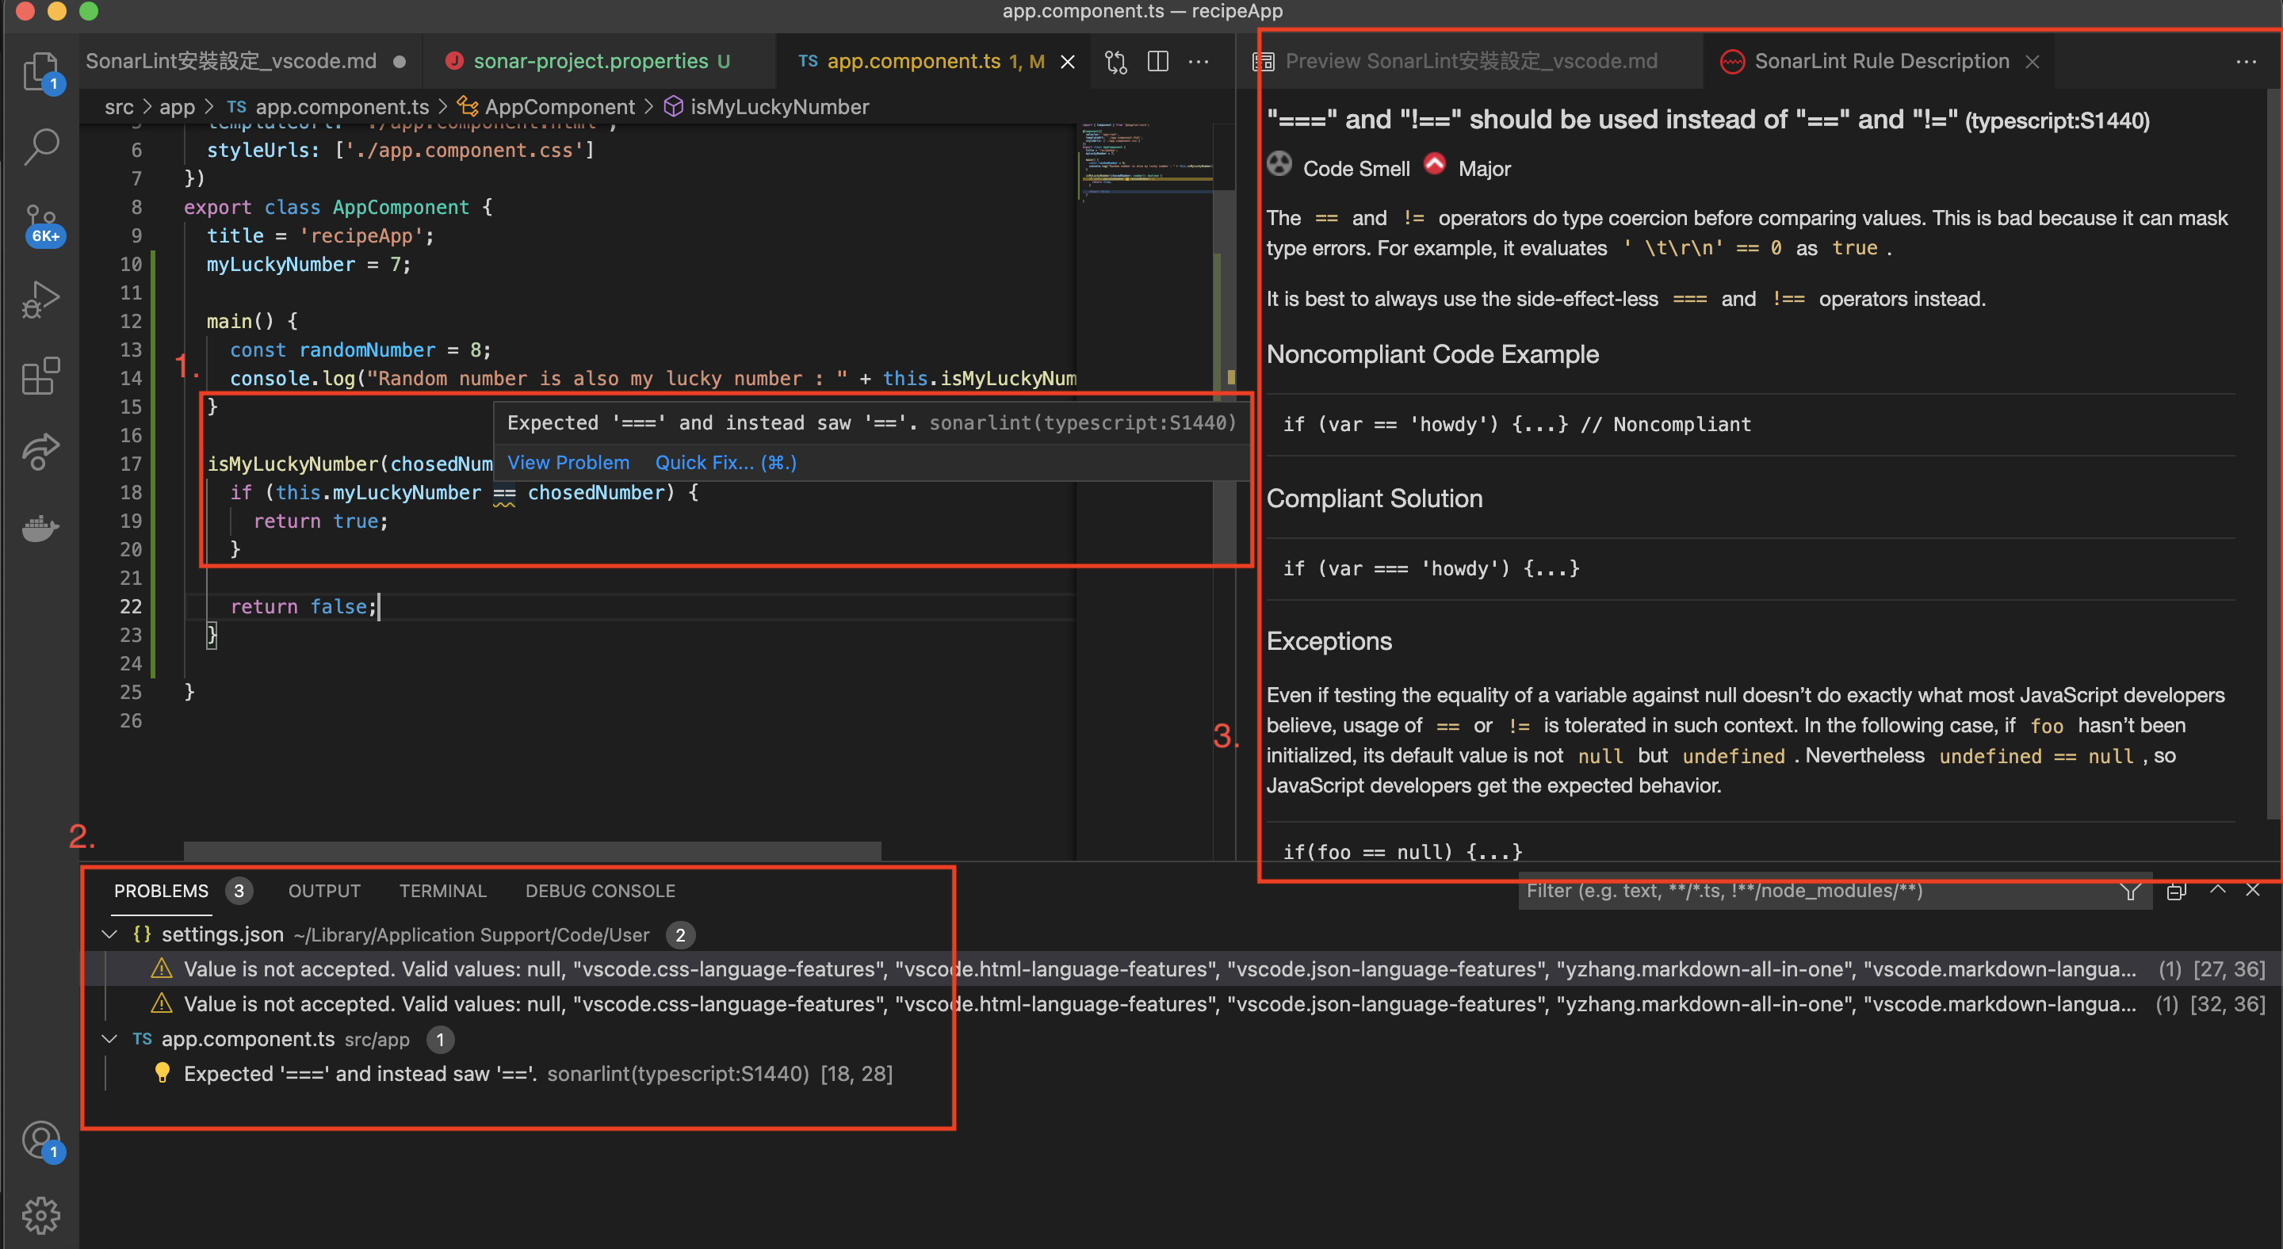The height and width of the screenshot is (1249, 2283).
Task: Open More Actions menu for left editor group
Action: click(x=1199, y=61)
